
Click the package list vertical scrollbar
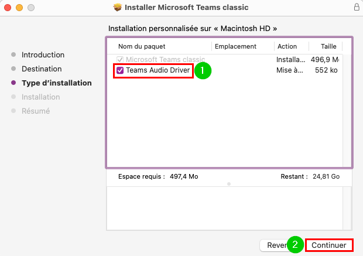(x=347, y=111)
